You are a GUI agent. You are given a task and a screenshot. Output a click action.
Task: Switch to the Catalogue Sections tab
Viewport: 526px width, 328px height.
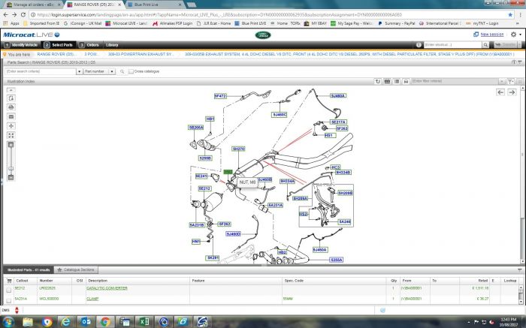click(76, 269)
